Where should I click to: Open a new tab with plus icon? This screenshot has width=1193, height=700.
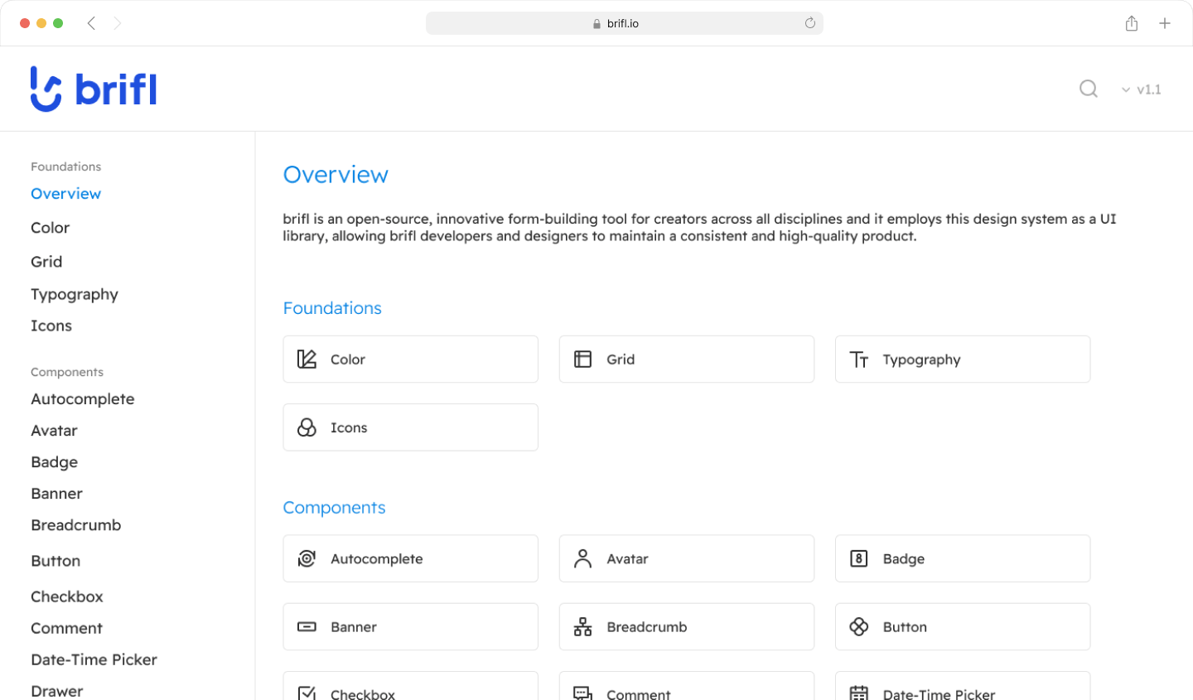(1165, 23)
